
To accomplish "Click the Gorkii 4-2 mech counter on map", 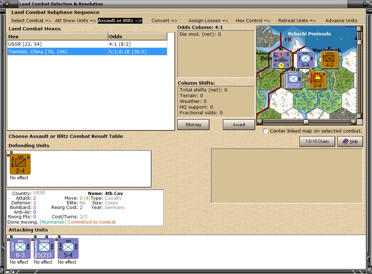I will coord(329,60).
